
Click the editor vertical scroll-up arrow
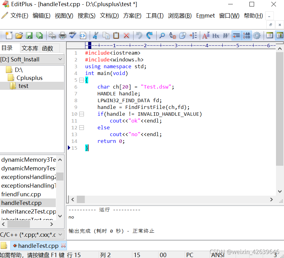click(280, 49)
